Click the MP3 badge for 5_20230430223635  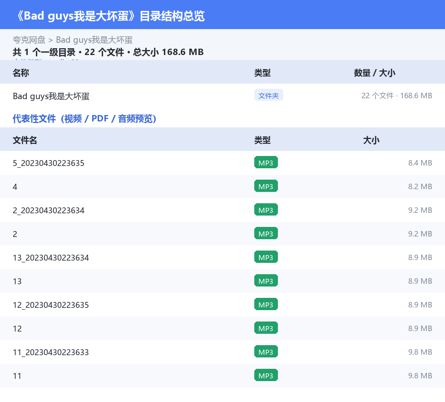tap(266, 163)
